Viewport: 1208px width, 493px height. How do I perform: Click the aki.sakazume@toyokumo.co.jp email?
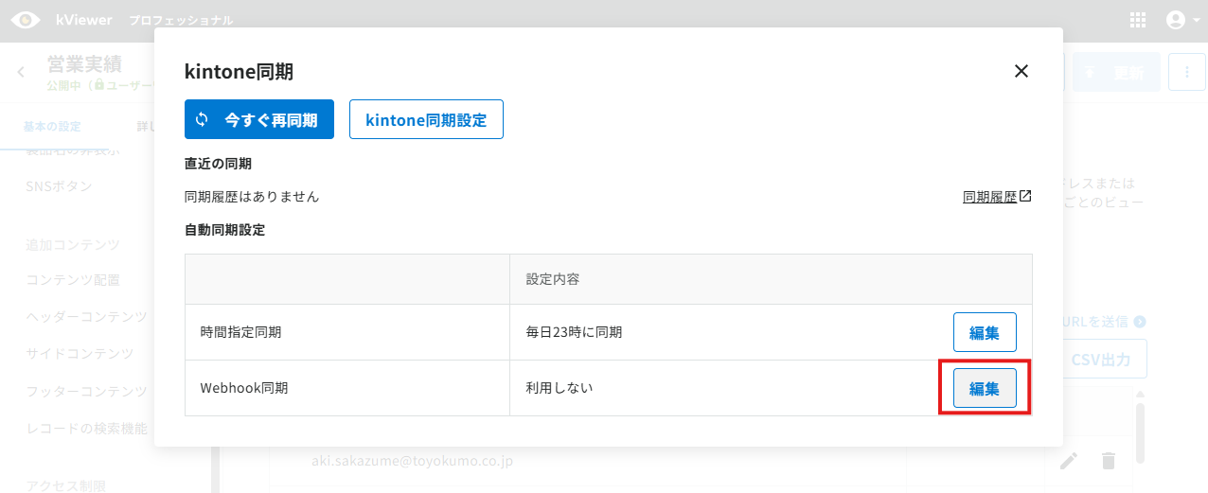[413, 461]
